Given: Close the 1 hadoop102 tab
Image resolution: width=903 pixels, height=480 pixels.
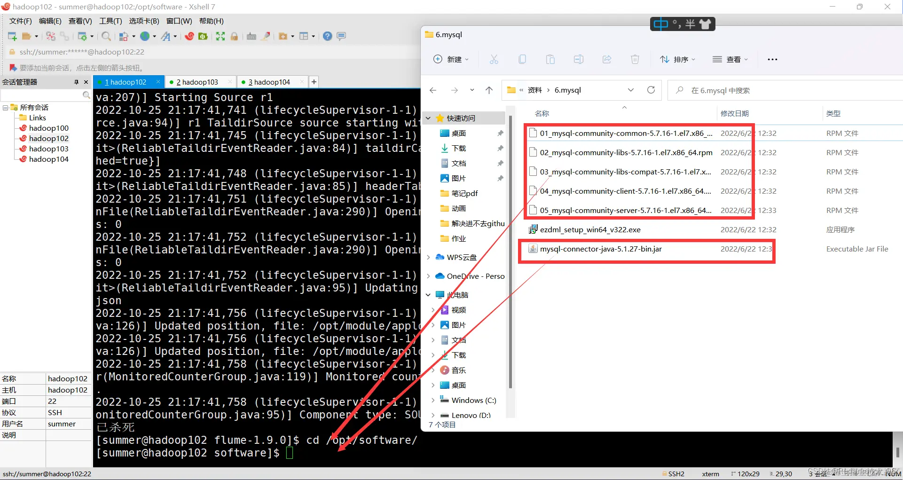Looking at the screenshot, I should [158, 82].
